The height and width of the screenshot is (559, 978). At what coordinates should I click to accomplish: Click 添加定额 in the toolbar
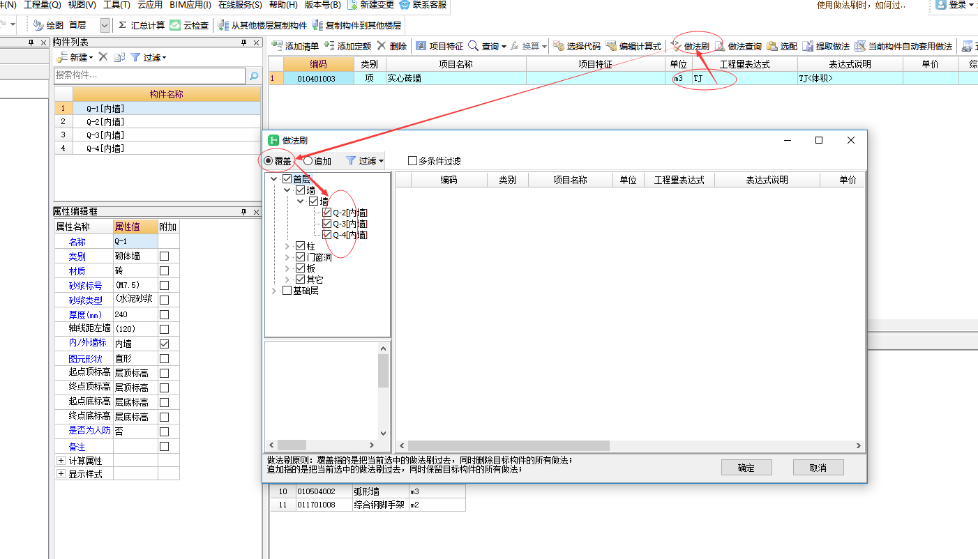pyautogui.click(x=347, y=46)
